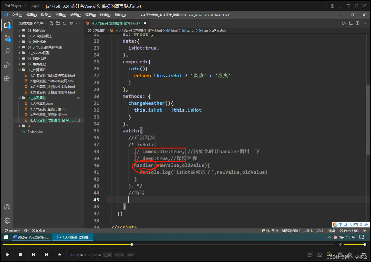
Task: Open the Search view in activity bar
Action: pos(7,51)
